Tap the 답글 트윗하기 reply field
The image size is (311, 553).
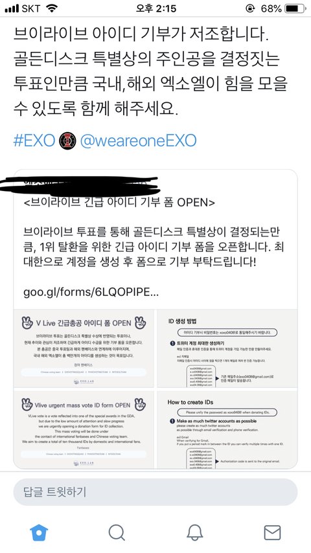tap(155, 492)
